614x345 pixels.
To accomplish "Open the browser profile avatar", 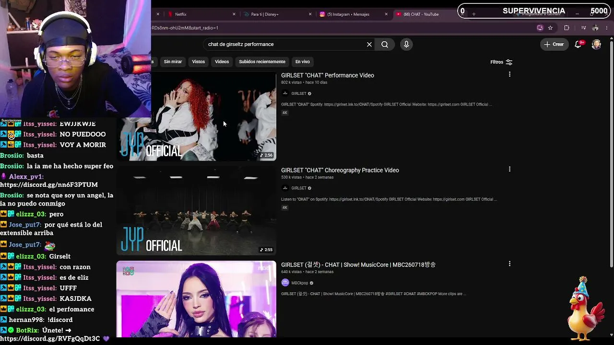I will (x=595, y=28).
